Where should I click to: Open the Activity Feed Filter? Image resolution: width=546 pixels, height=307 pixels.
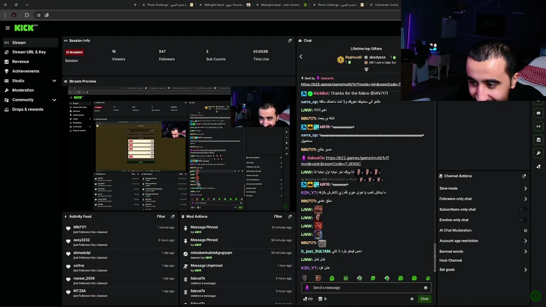coord(161,217)
